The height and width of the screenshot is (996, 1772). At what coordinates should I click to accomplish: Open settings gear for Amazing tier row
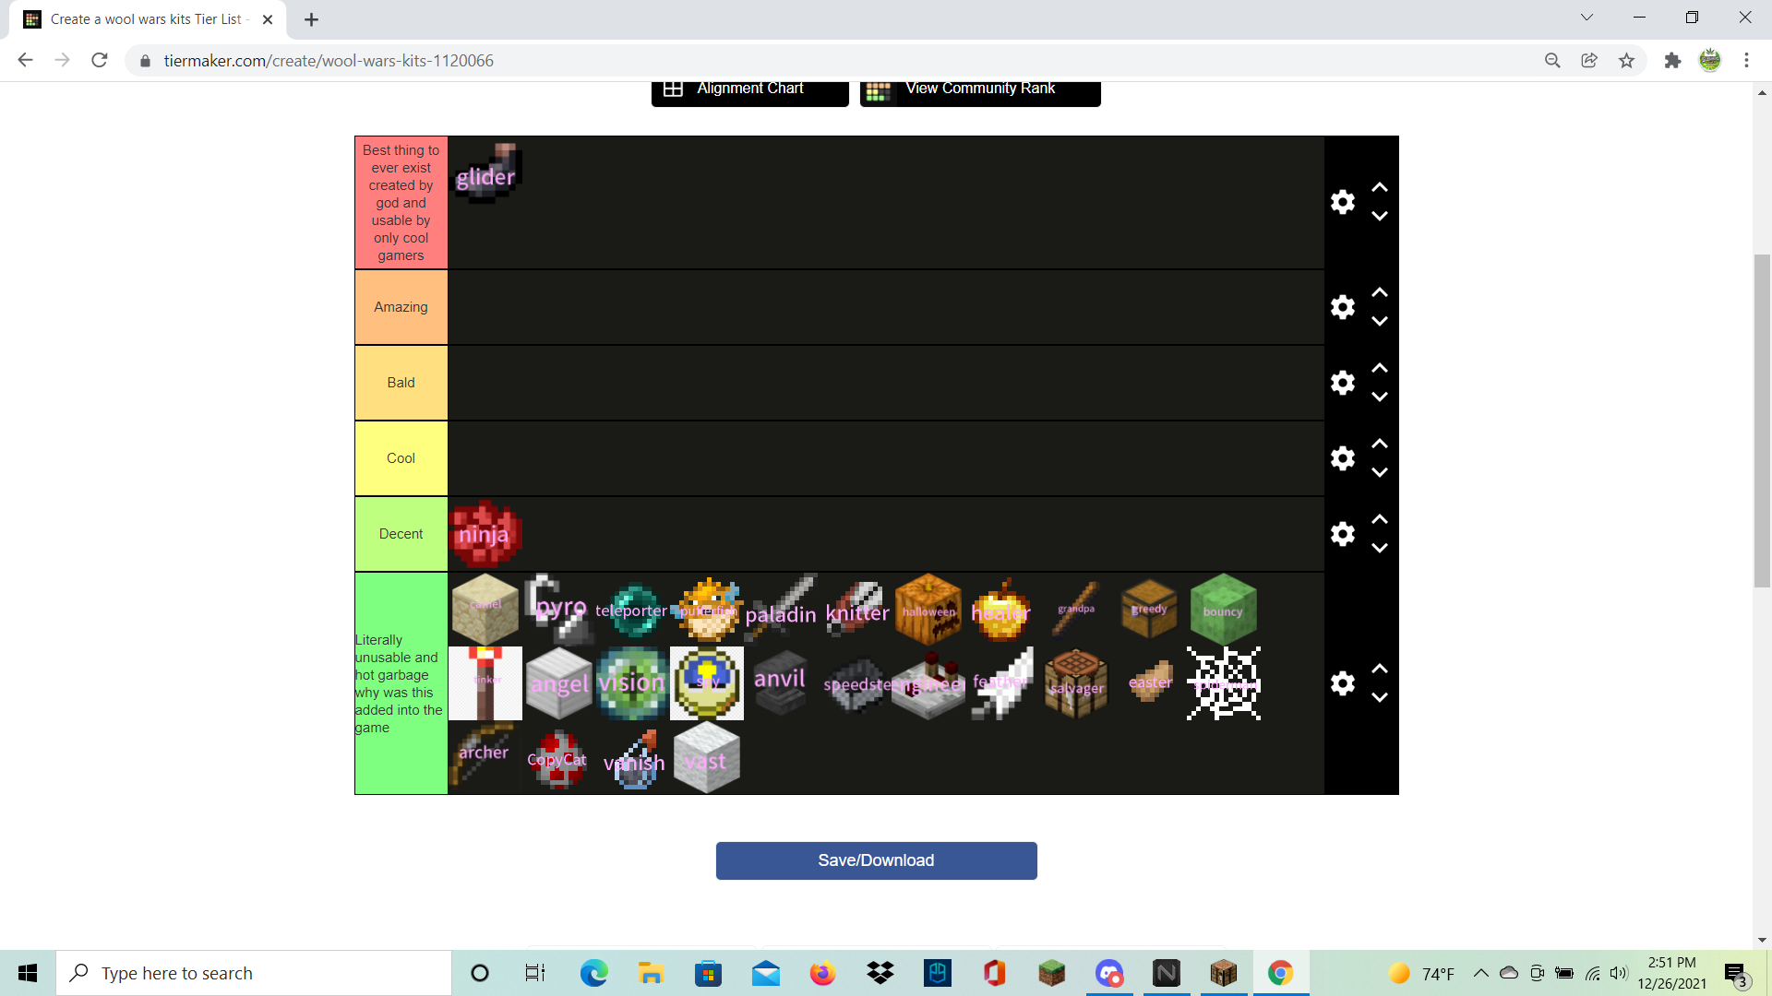1343,307
